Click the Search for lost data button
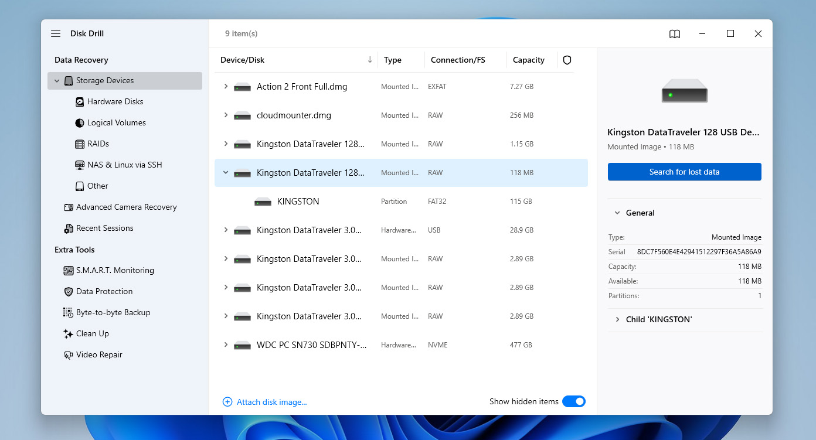Screen dimensions: 816x440 [x=684, y=172]
